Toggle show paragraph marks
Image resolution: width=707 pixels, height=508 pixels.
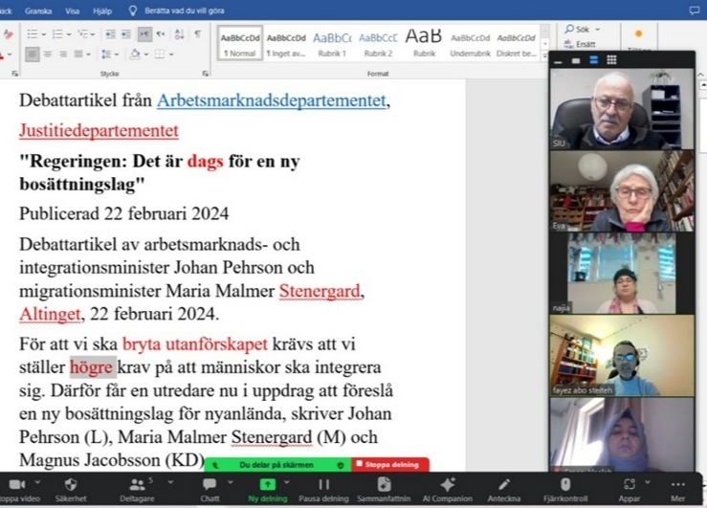click(197, 34)
